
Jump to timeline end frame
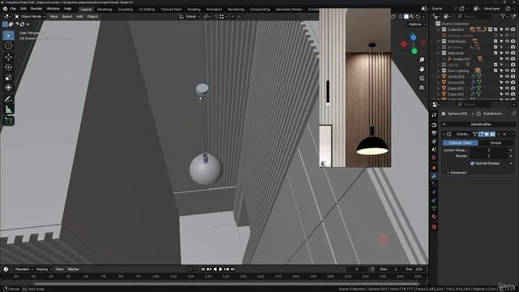233,269
